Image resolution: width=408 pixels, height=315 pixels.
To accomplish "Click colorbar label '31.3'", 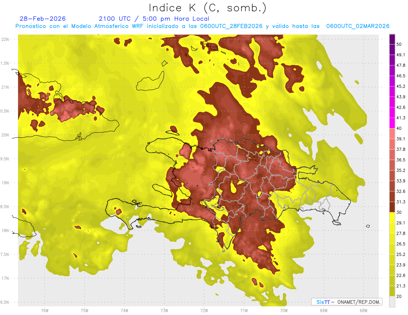I will click(401, 202).
